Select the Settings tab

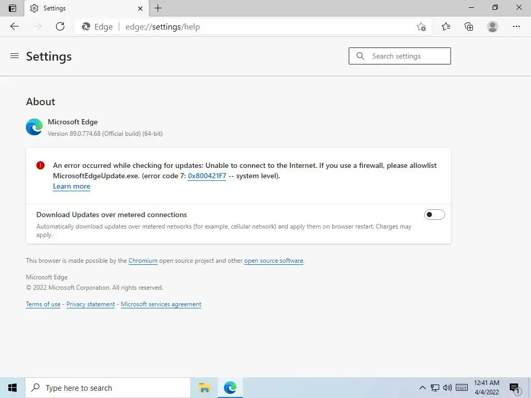point(87,8)
